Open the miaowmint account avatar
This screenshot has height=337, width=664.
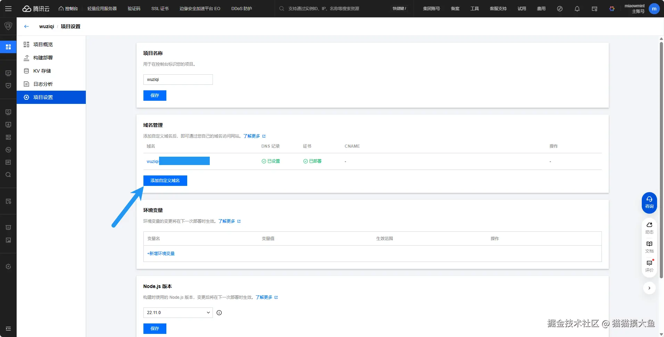point(654,9)
